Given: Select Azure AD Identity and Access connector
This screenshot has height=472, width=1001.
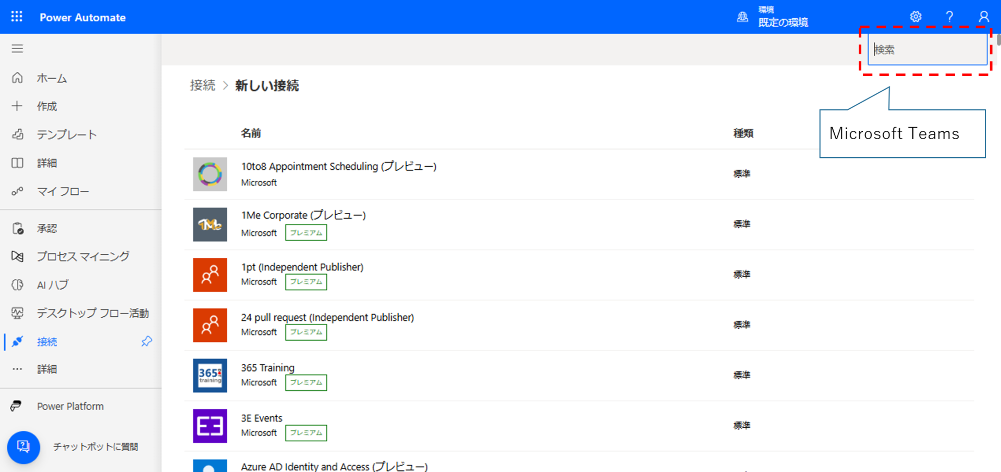Looking at the screenshot, I should tap(334, 466).
